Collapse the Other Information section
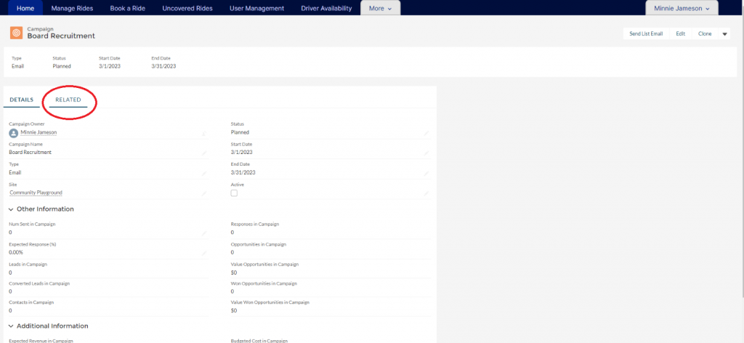This screenshot has width=744, height=343. pyautogui.click(x=12, y=209)
